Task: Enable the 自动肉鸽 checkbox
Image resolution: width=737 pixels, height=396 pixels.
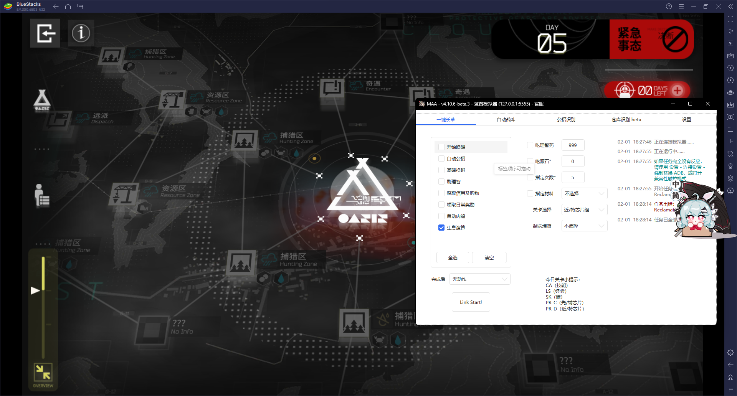Action: point(441,216)
